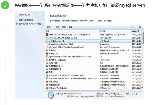Viewport: 162px width, 105px height.
Task: Click publisher cell MySQL AB
Action: point(104,41)
